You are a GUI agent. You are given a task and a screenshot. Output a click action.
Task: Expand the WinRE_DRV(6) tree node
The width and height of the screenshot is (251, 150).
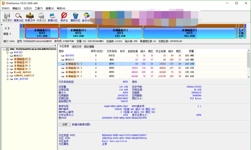click(7, 72)
